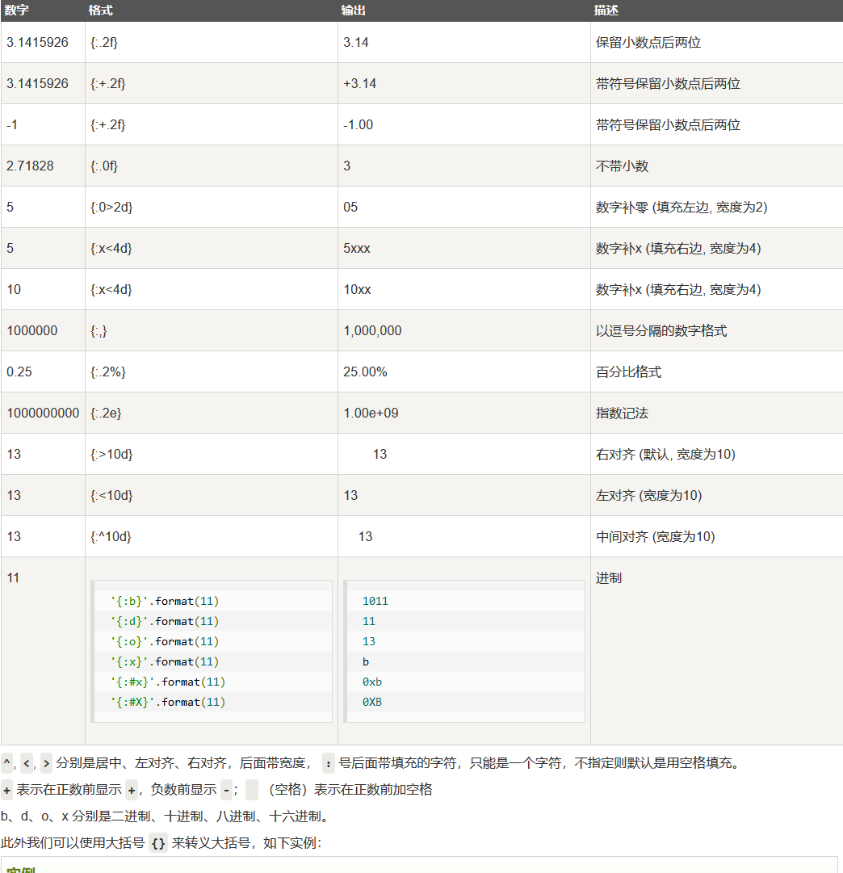The width and height of the screenshot is (843, 873).
Task: Click description 右对齐 (默认, 宽度为10)
Action: (x=665, y=455)
